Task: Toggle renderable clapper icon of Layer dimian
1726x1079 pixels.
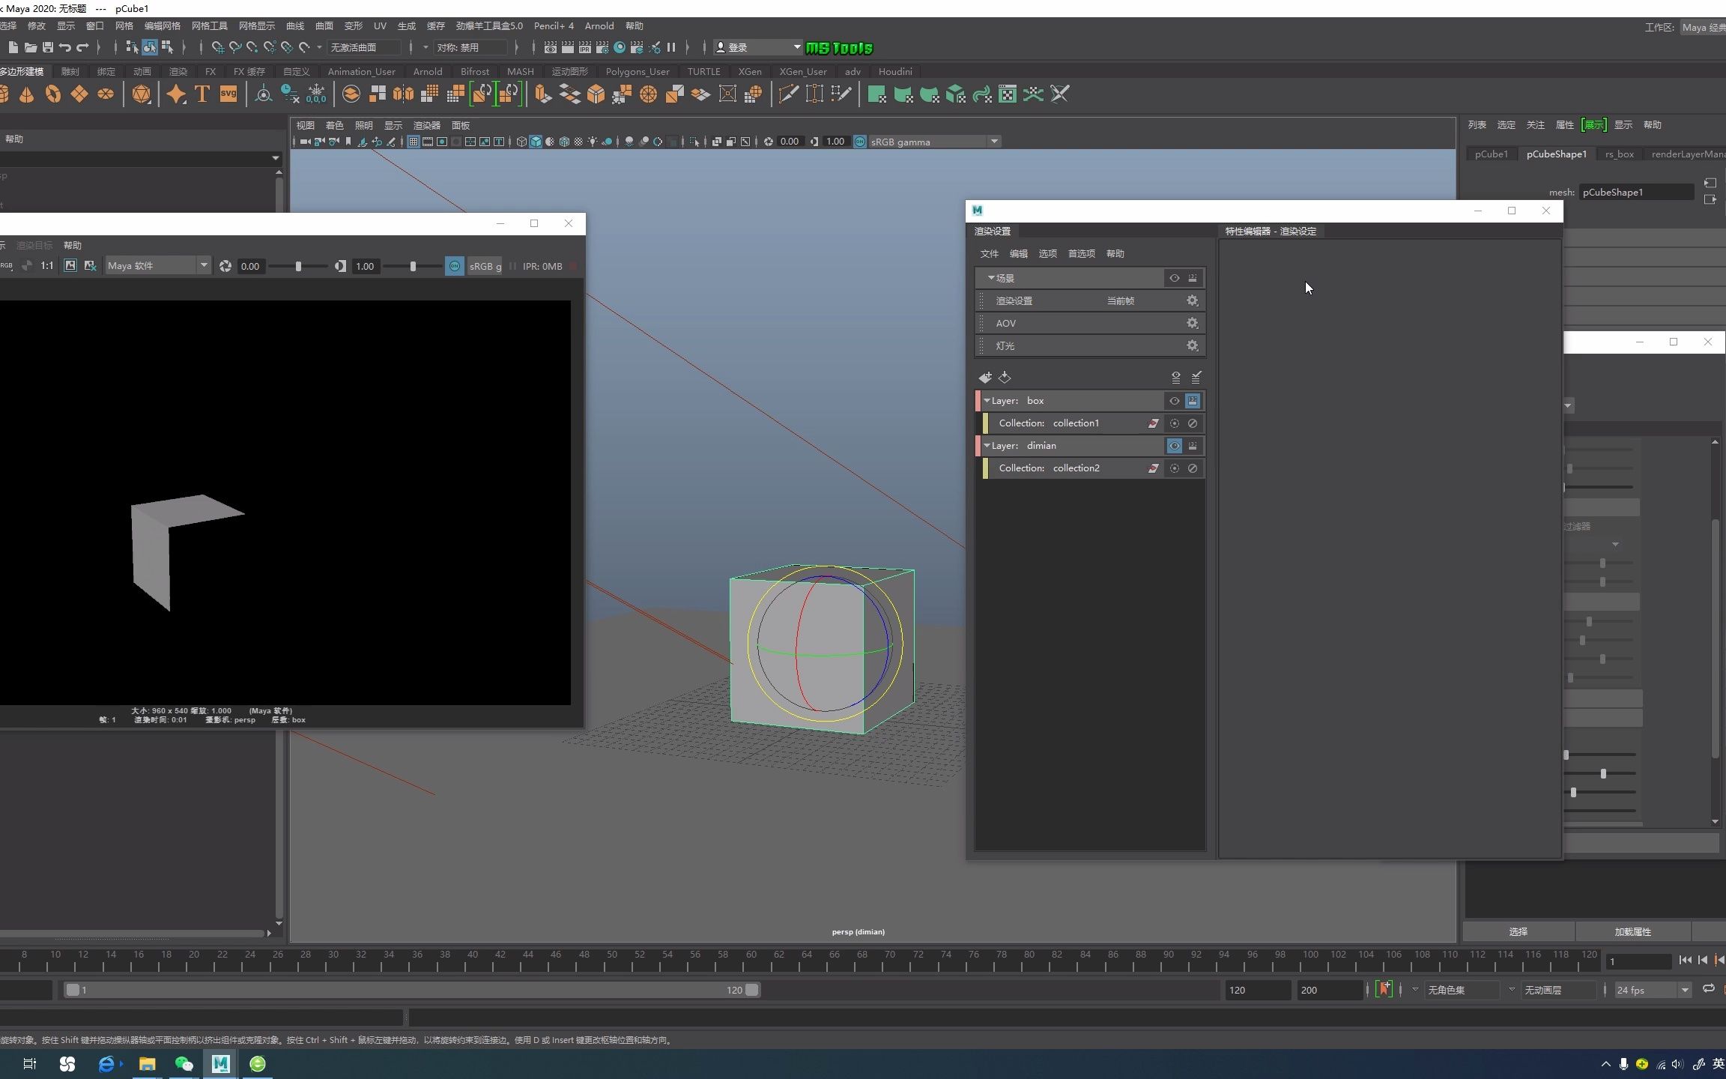Action: (x=1193, y=446)
